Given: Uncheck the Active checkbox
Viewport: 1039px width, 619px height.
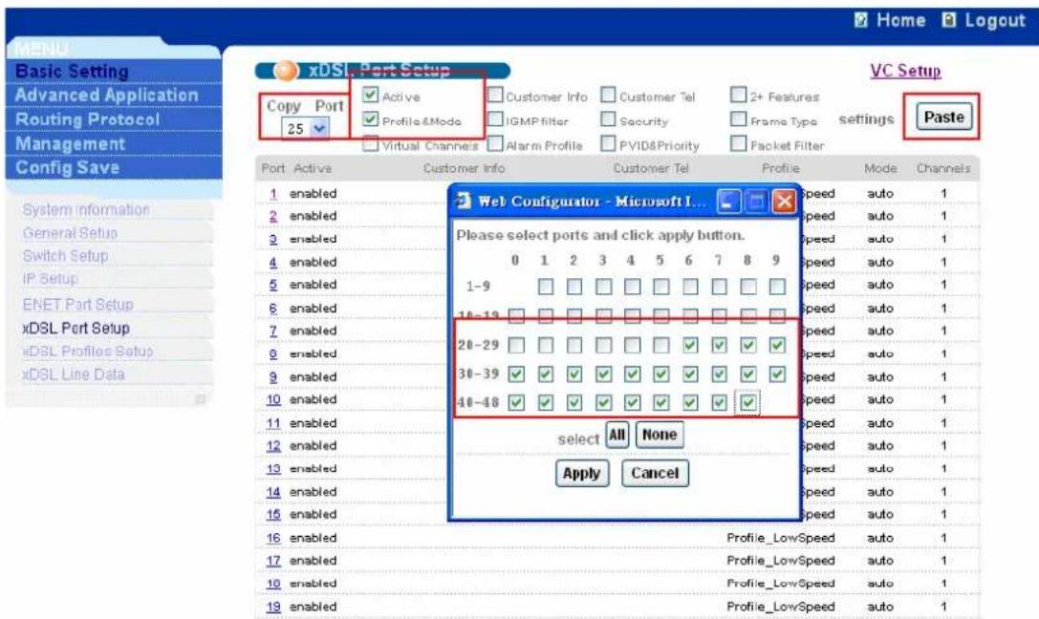Looking at the screenshot, I should point(371,96).
